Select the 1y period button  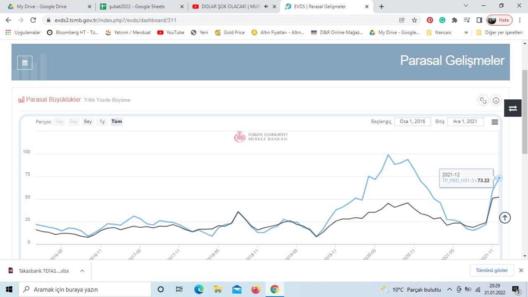[102, 122]
